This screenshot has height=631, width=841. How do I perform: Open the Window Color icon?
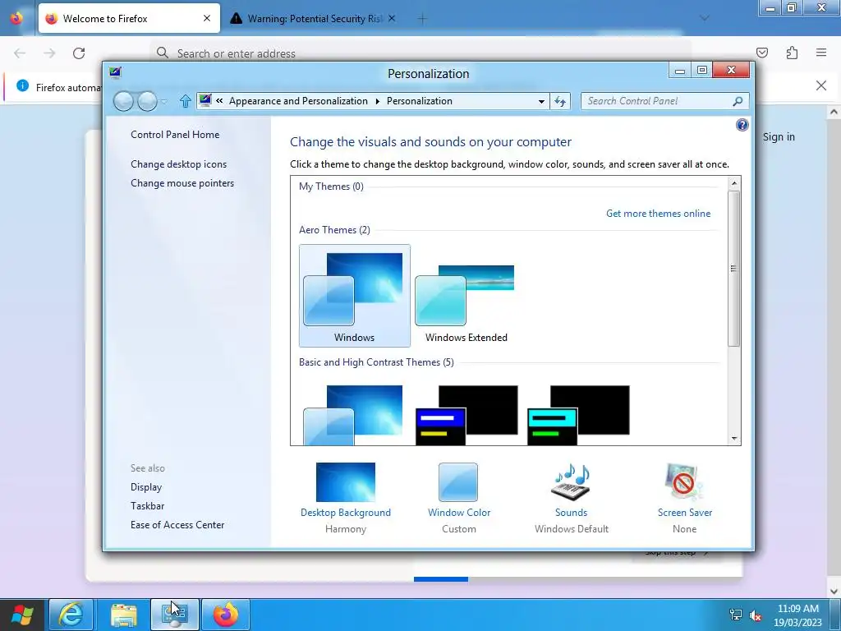point(458,482)
